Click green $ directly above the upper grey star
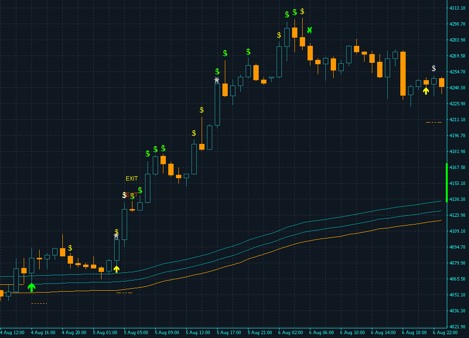469x338 pixels. click(218, 71)
